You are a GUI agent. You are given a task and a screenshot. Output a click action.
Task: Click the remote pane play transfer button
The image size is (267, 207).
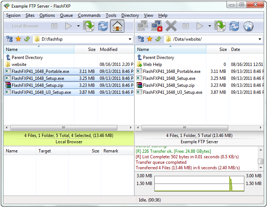(x=200, y=26)
